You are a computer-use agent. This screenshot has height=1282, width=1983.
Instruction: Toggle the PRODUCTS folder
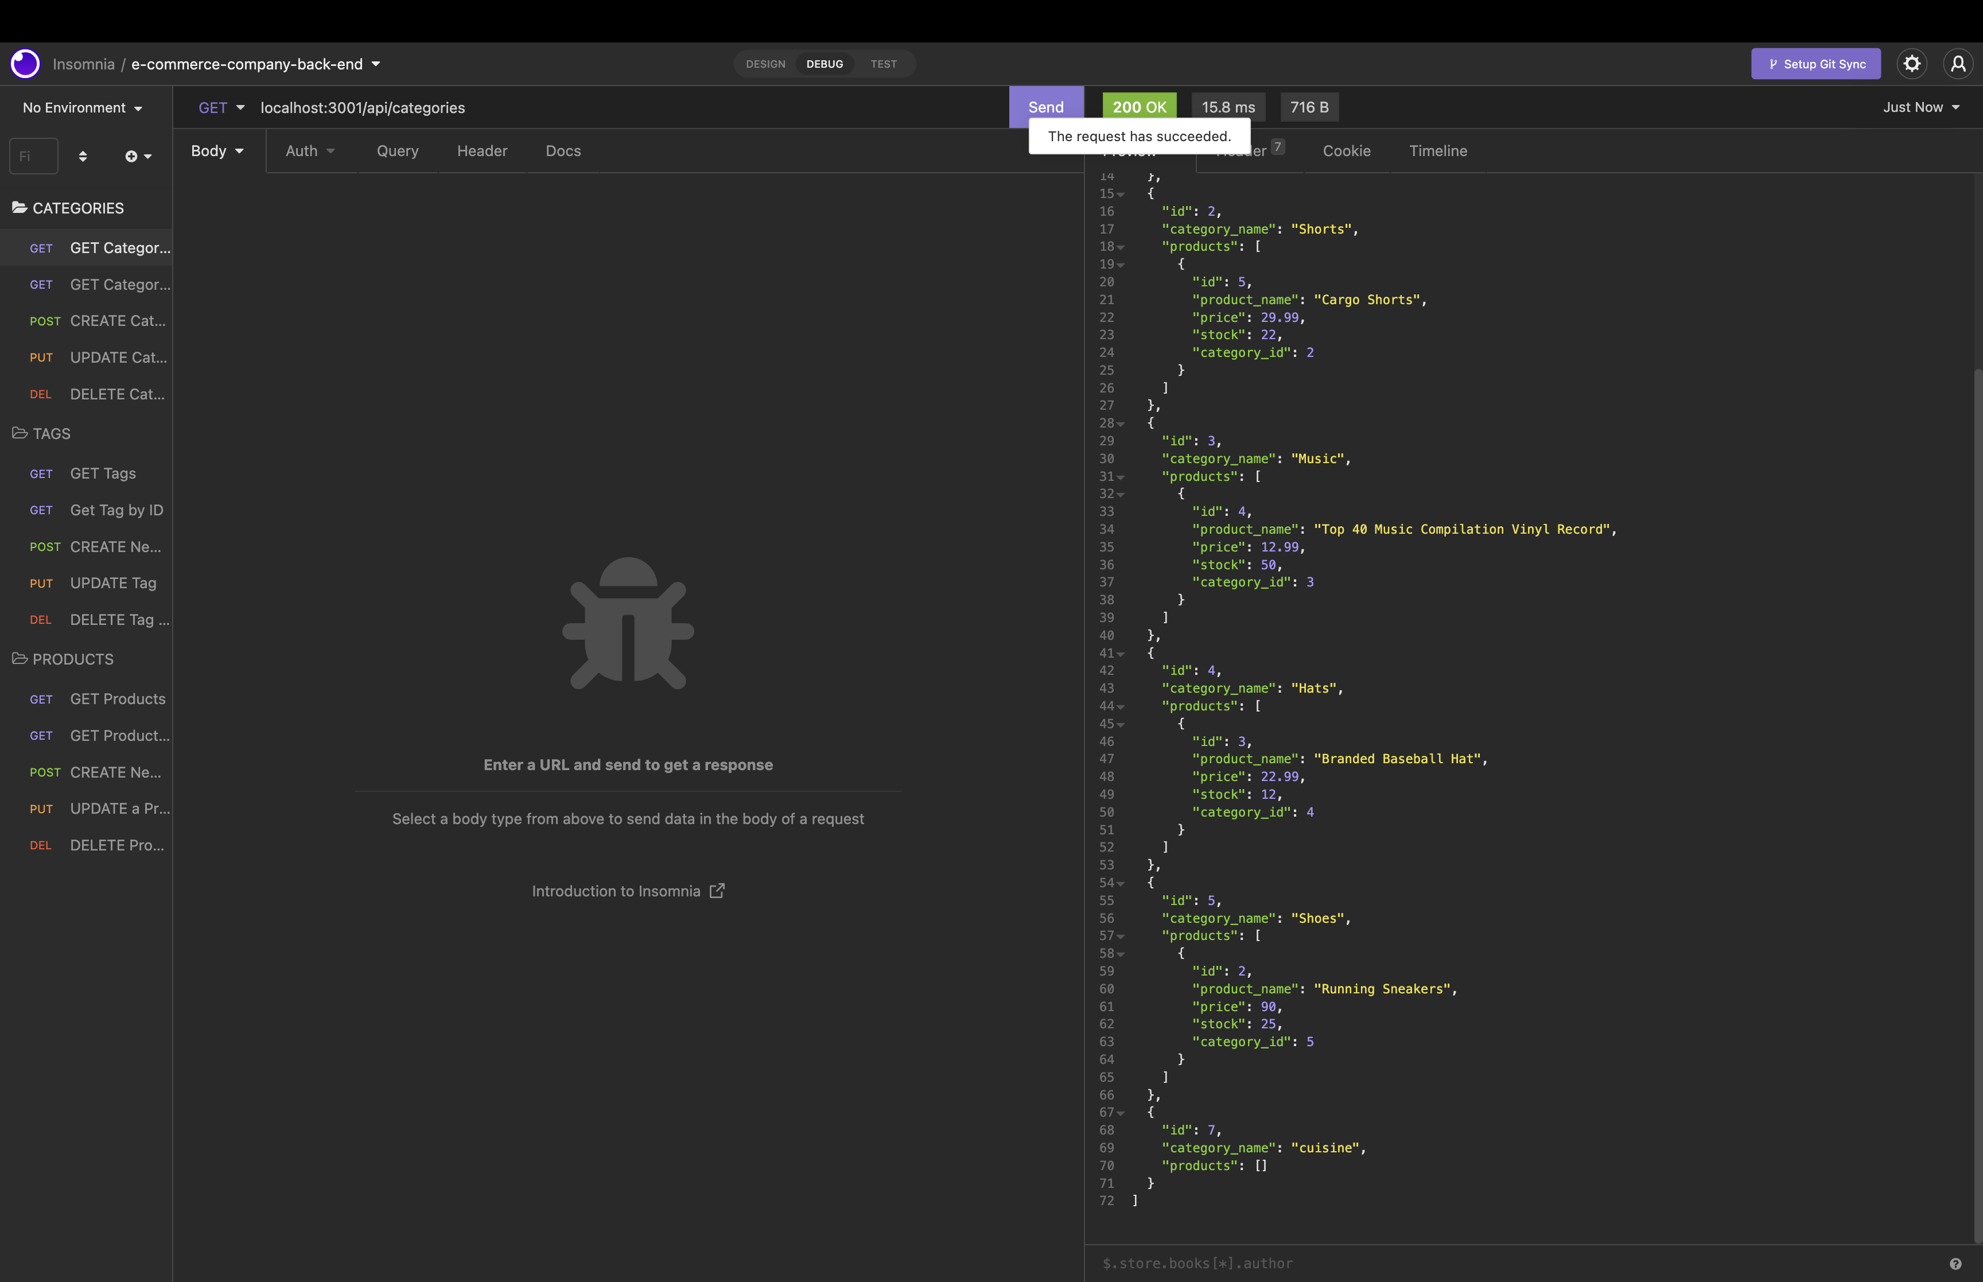[64, 659]
